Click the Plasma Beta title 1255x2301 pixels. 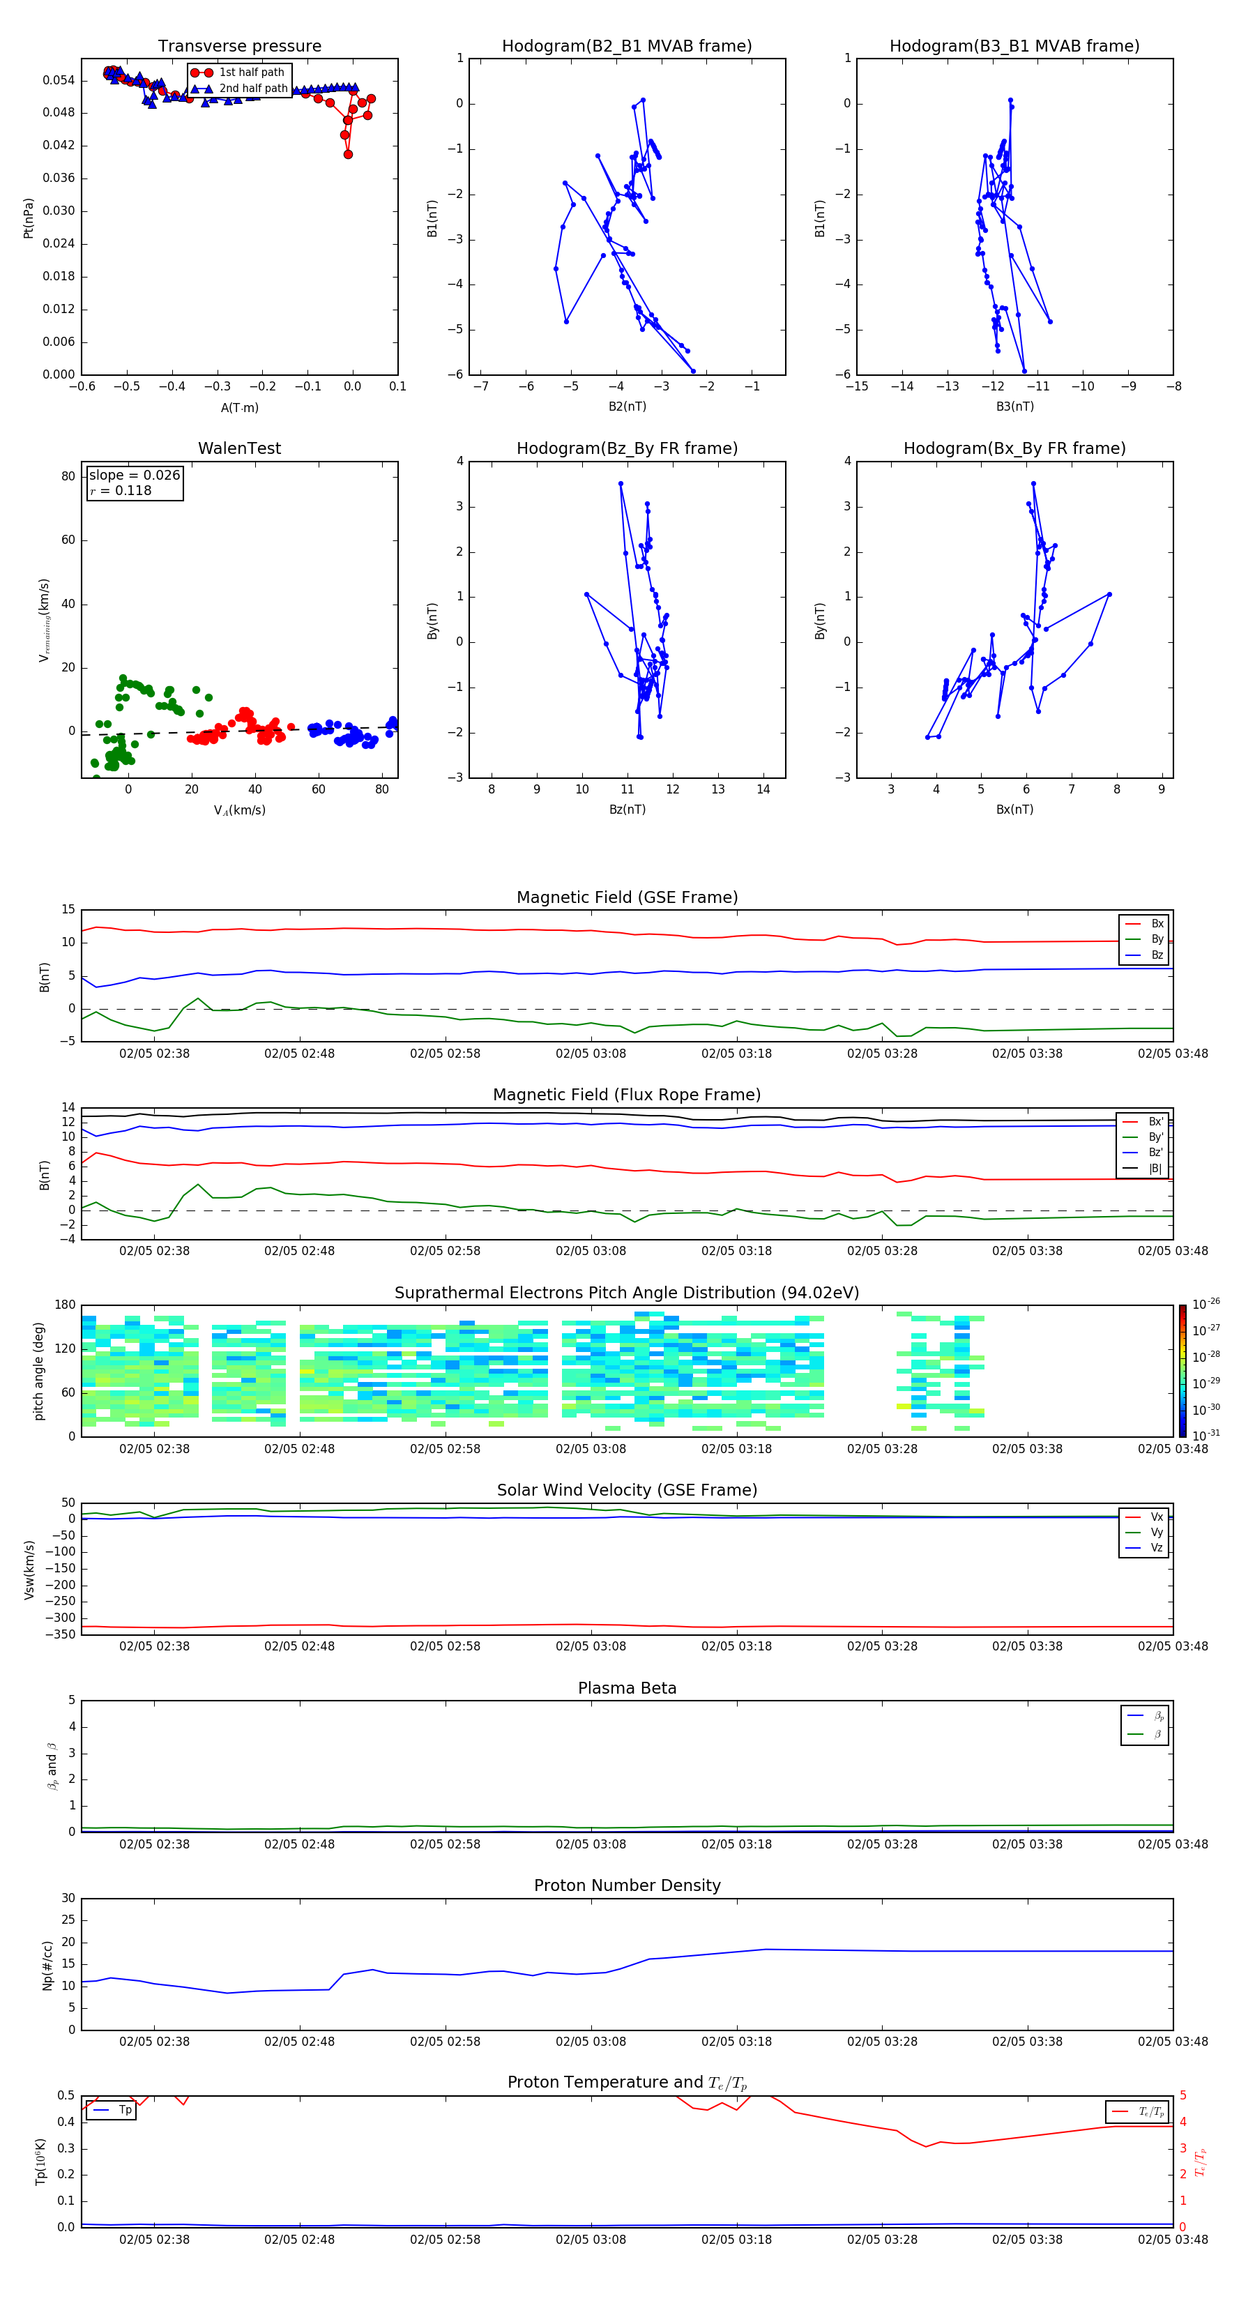627,1689
